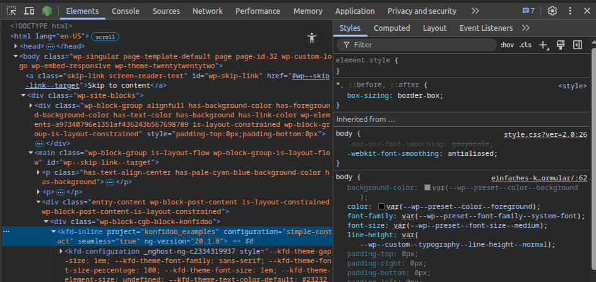Switch to the Elements tab

coord(83,11)
